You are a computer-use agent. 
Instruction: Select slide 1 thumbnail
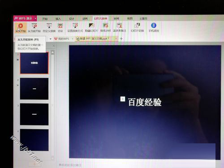34,63
